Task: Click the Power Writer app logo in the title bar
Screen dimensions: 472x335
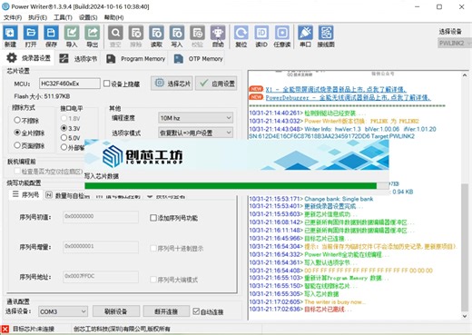Action: (x=5, y=6)
